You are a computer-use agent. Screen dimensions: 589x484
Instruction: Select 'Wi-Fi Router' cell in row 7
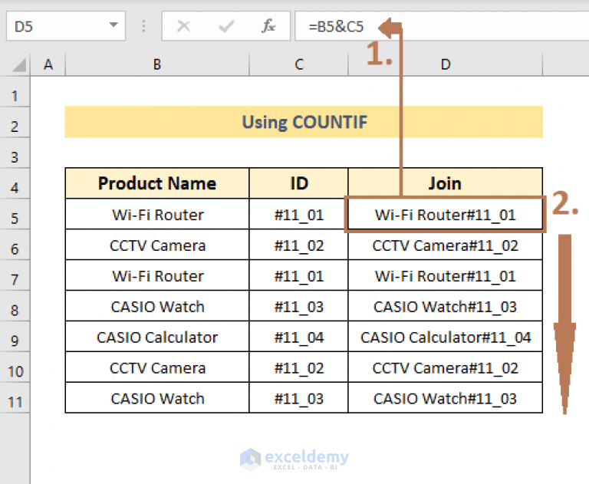[157, 275]
